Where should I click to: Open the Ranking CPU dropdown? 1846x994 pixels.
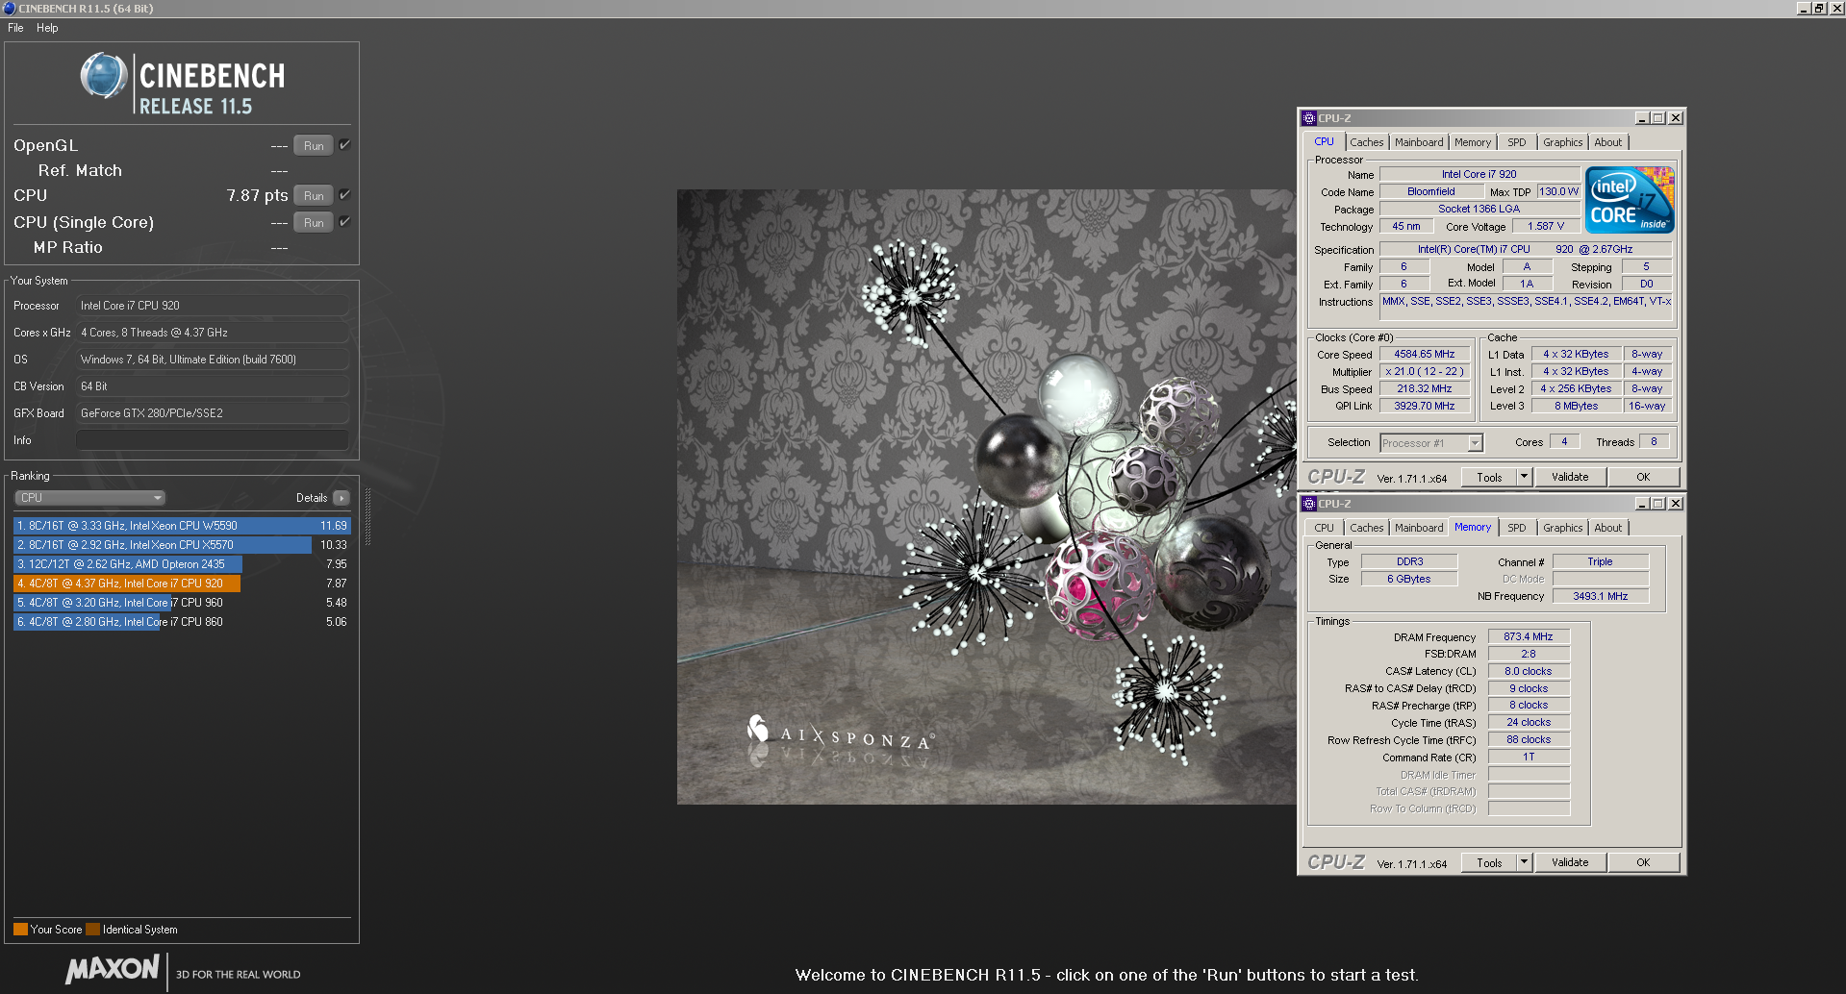[x=90, y=498]
